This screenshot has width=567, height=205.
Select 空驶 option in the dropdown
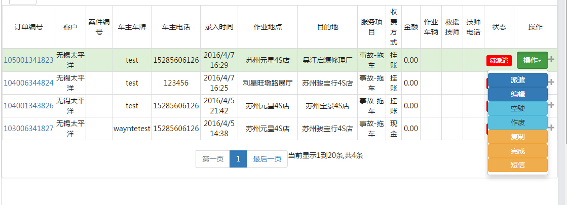coord(517,108)
